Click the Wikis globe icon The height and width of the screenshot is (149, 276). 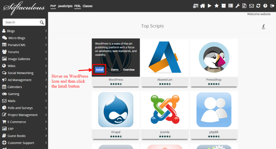pos(4,66)
